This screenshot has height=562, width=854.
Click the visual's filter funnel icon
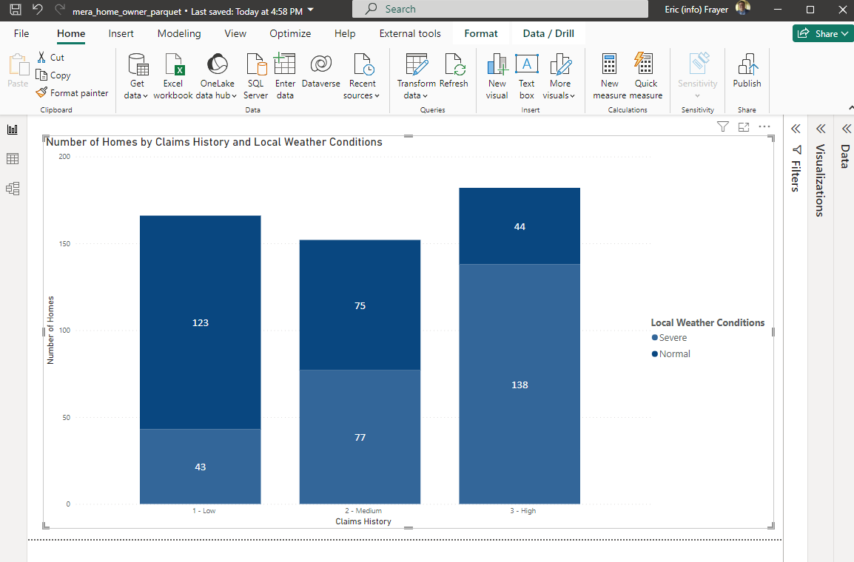pos(723,127)
